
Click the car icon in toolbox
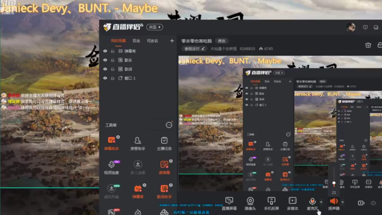point(164,212)
